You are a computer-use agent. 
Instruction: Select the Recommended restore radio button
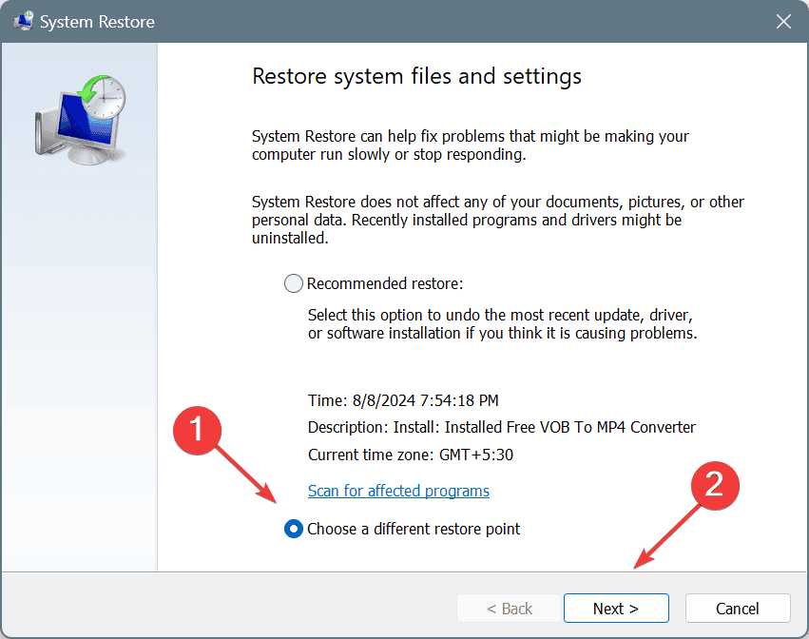pos(294,283)
